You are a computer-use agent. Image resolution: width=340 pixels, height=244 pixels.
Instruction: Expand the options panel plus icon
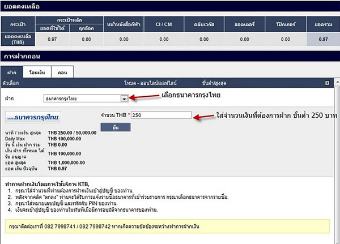[x=327, y=83]
